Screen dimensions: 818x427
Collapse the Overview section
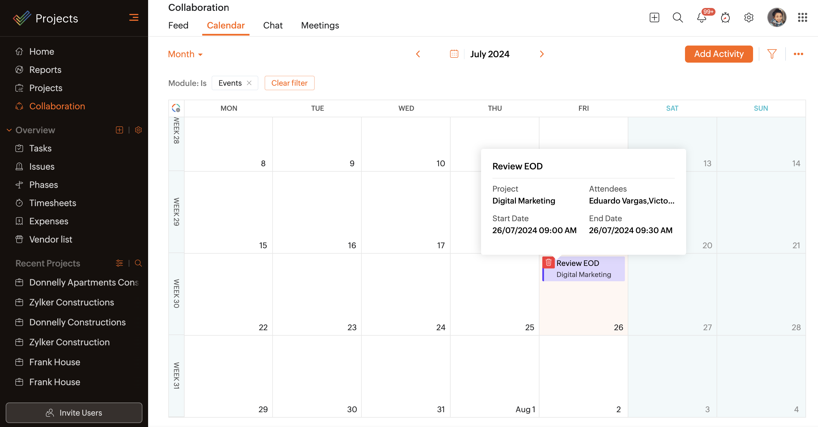point(9,130)
